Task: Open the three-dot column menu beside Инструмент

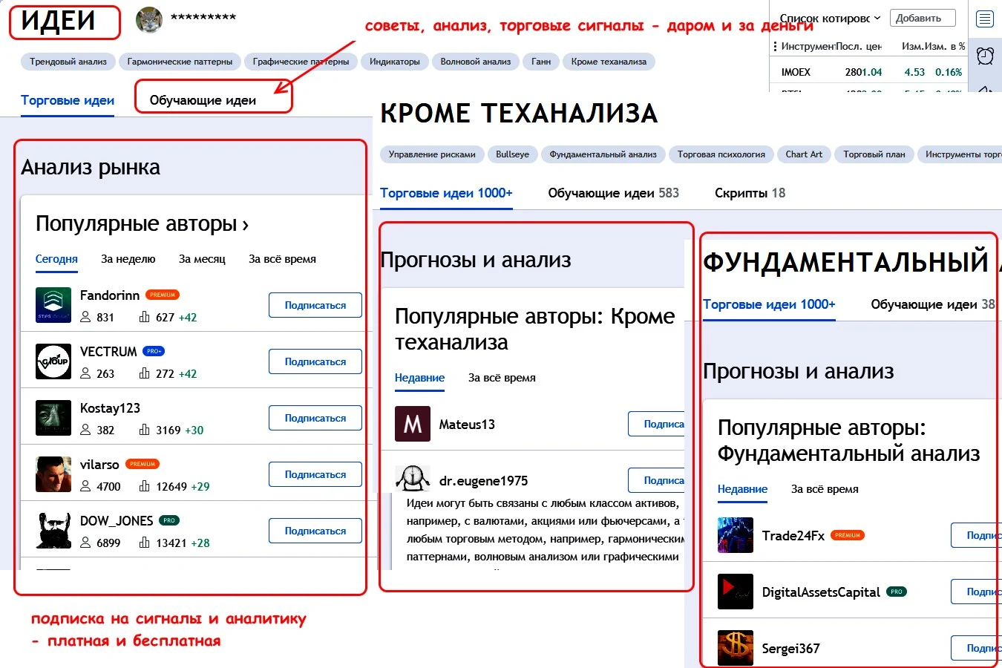Action: (x=775, y=46)
